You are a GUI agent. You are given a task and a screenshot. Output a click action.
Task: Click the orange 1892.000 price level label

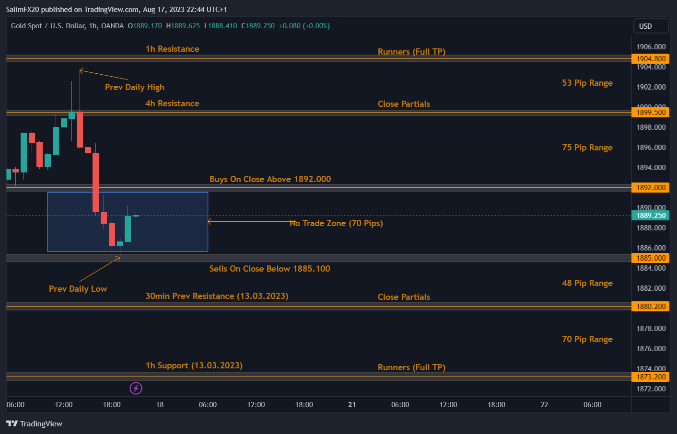click(x=650, y=187)
